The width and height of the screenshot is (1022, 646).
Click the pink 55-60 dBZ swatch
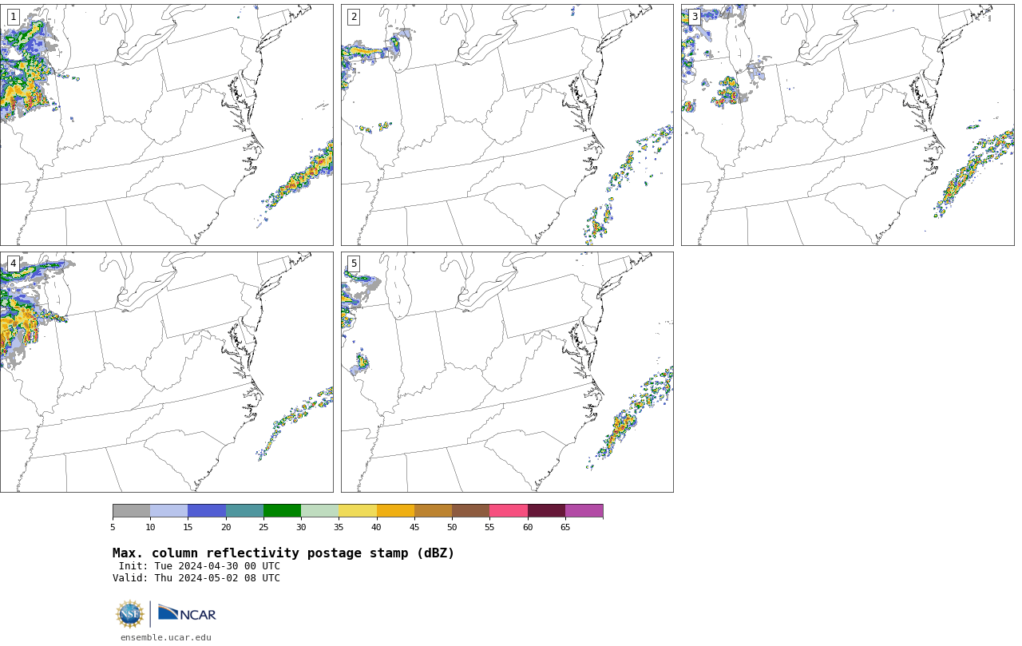(x=509, y=511)
